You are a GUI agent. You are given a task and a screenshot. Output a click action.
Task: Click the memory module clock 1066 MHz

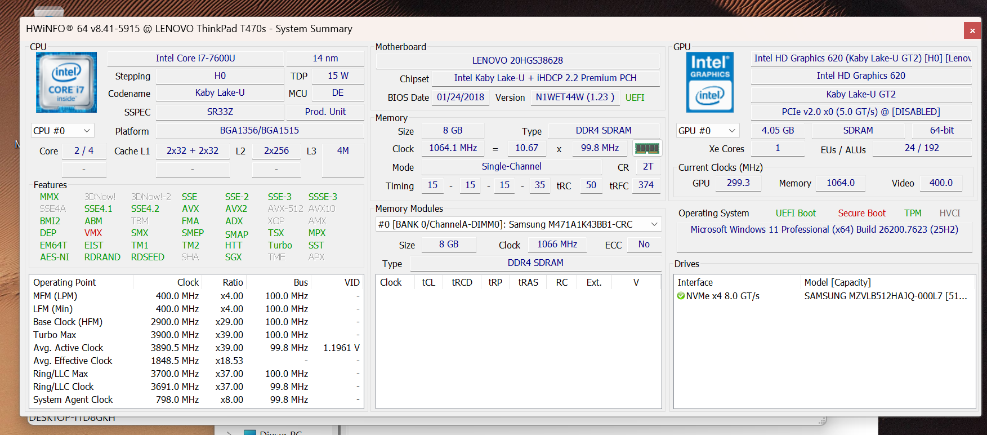(557, 245)
